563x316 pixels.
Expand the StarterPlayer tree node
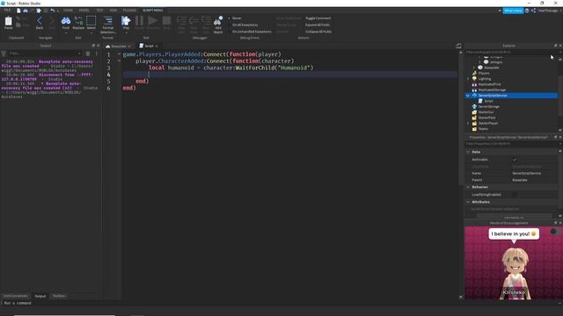tap(467, 123)
